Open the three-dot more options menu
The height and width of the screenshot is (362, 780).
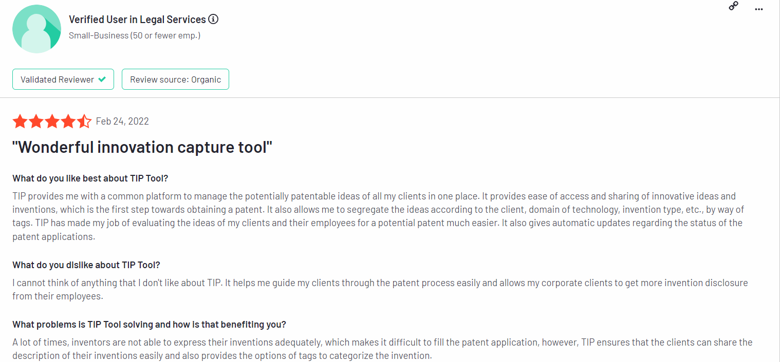point(759,9)
